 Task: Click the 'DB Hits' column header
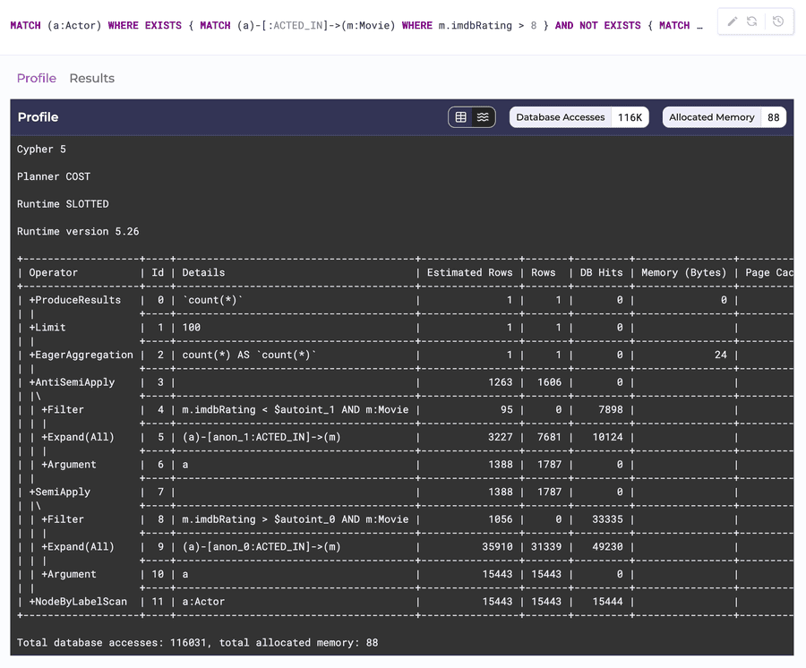coord(602,272)
